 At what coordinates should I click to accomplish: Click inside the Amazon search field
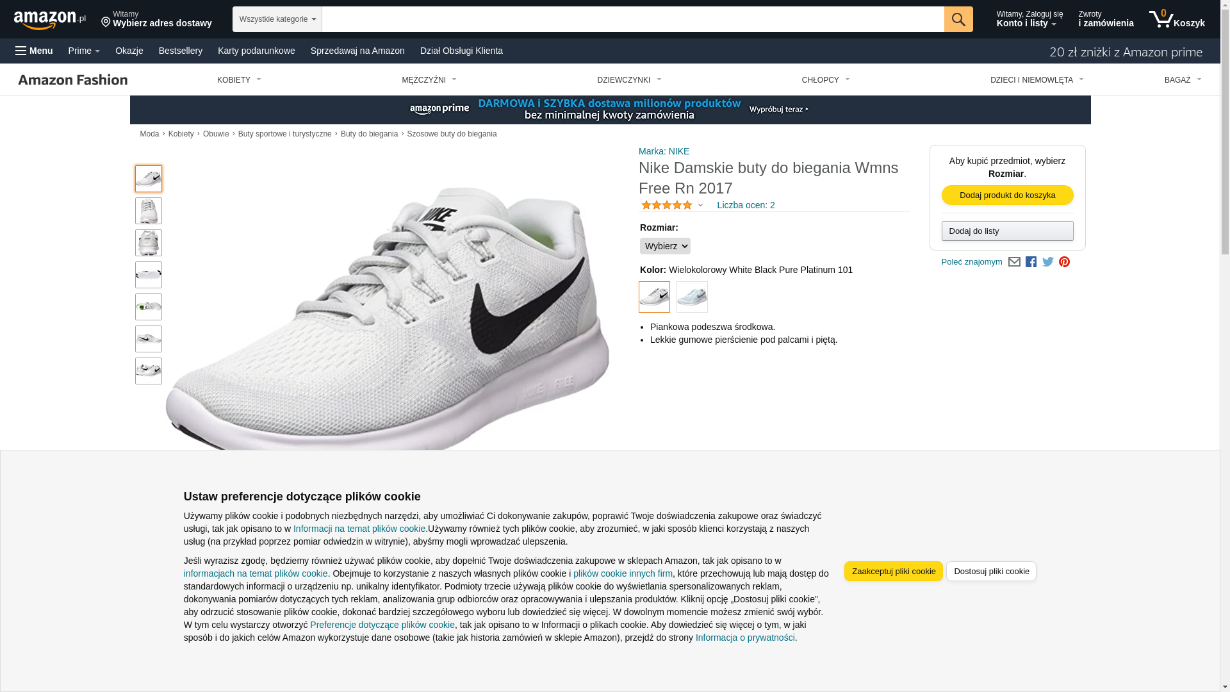(632, 19)
